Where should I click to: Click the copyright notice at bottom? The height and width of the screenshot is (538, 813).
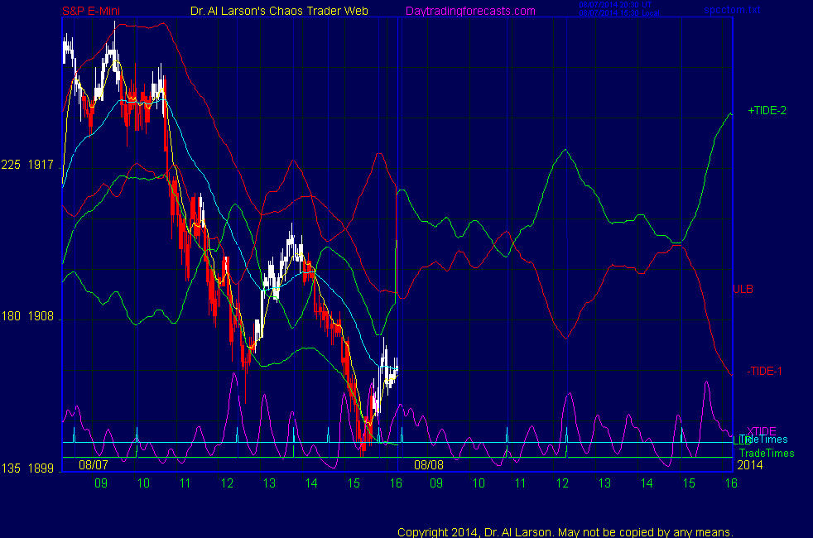coord(565,531)
